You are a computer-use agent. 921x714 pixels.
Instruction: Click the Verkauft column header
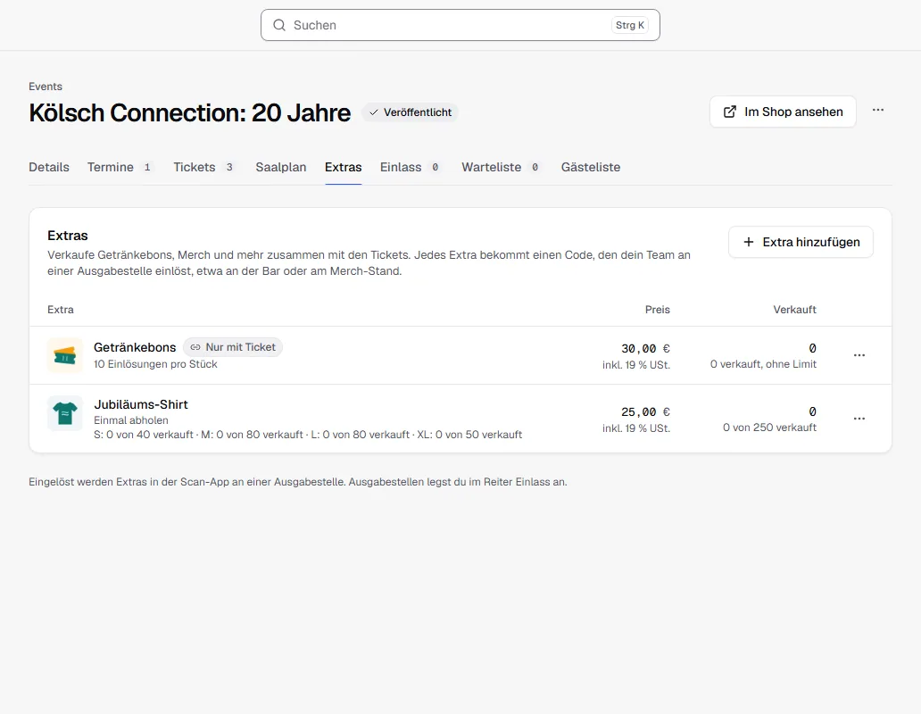click(x=794, y=310)
